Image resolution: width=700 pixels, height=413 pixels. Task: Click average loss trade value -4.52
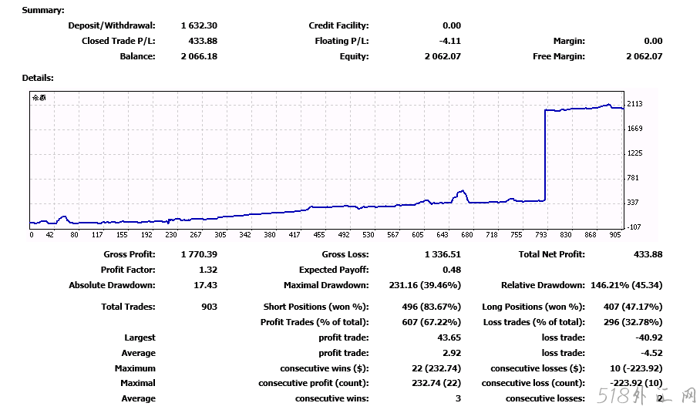[x=651, y=353]
